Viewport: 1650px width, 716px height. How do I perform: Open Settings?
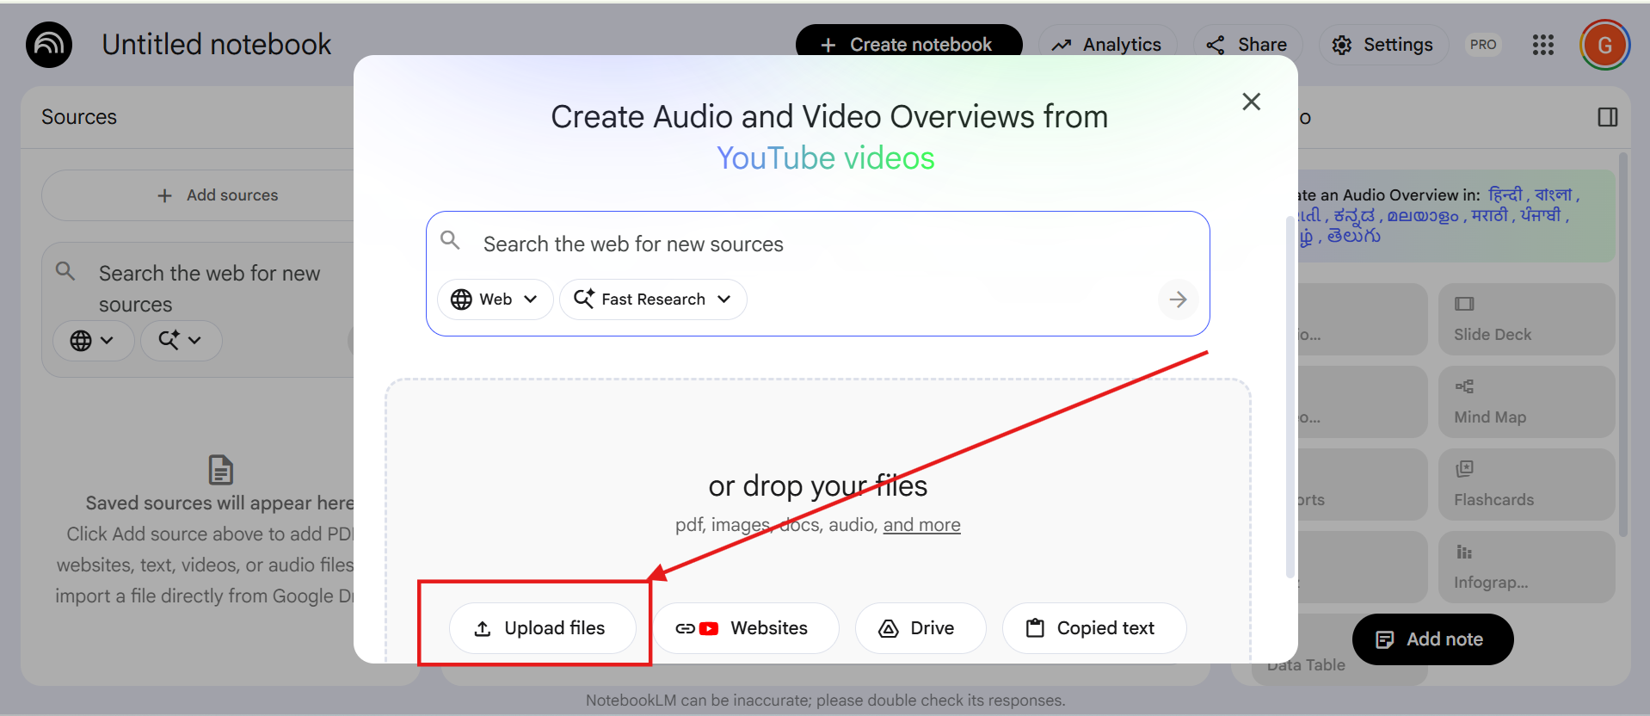click(1383, 45)
